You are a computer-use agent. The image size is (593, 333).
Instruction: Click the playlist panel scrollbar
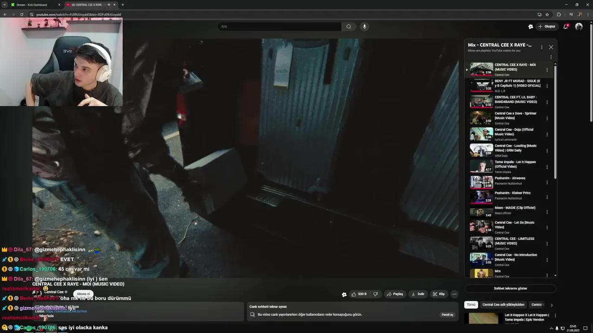click(x=555, y=122)
